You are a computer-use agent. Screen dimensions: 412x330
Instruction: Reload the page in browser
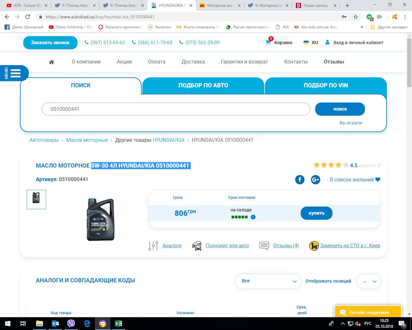(27, 17)
